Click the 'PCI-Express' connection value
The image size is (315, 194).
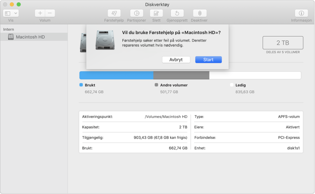point(289,137)
